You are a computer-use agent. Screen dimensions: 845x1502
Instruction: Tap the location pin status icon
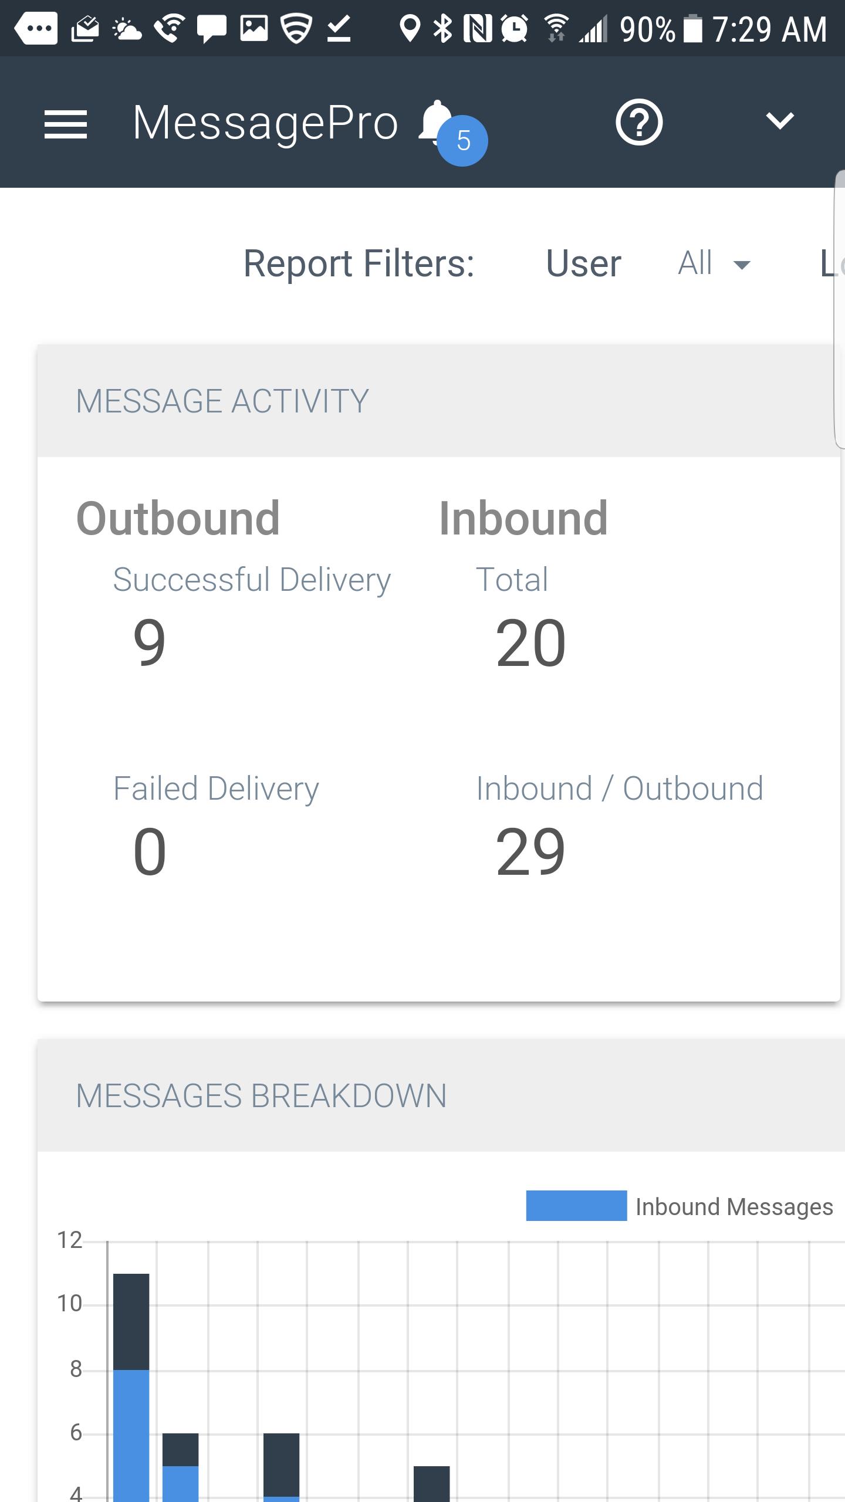410,28
